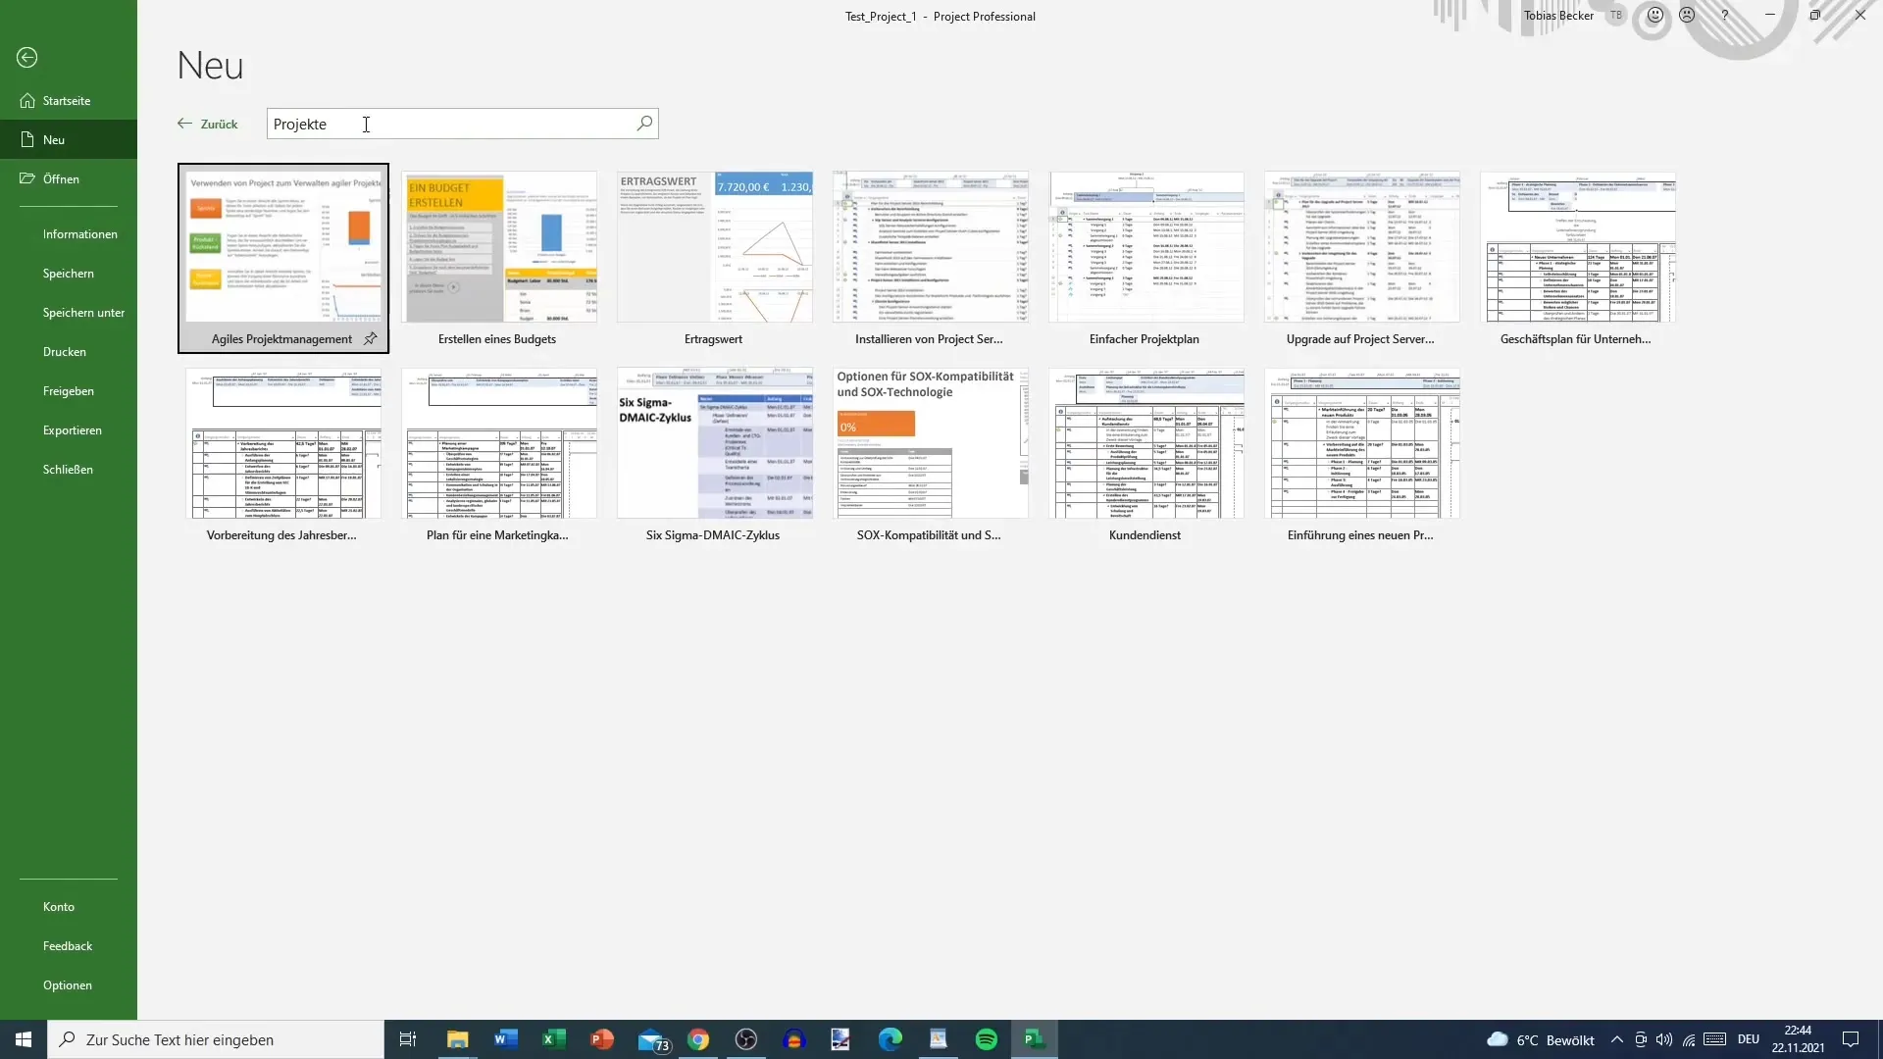Screen dimensions: 1883x1059
Task: Click the back arrow circle icon
Action: (x=27, y=58)
